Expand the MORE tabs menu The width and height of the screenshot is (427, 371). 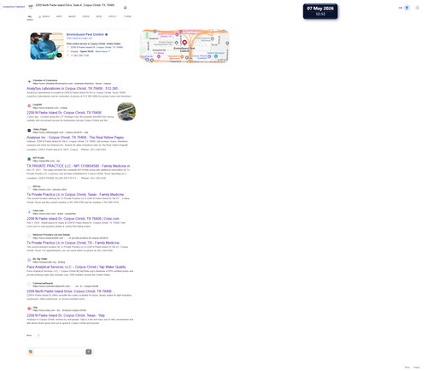coord(127,16)
